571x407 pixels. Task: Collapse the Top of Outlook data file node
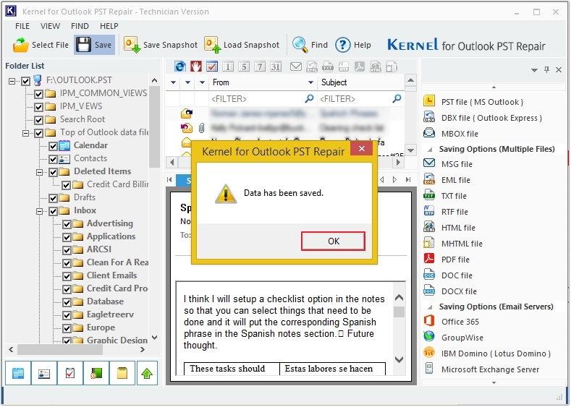pos(25,133)
